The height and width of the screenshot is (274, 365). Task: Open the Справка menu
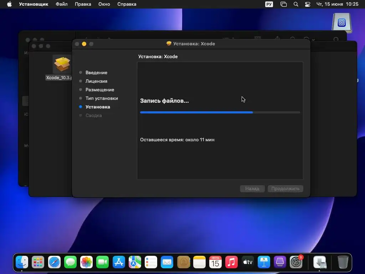pyautogui.click(x=127, y=4)
